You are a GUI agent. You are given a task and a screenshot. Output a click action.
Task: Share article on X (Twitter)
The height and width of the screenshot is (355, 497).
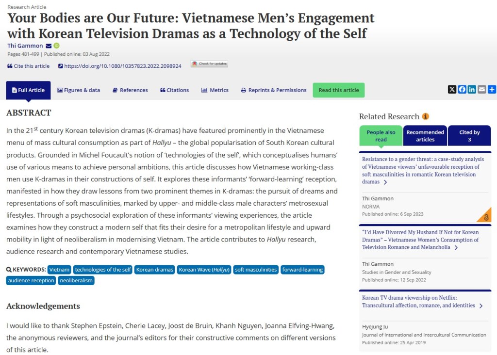452,89
